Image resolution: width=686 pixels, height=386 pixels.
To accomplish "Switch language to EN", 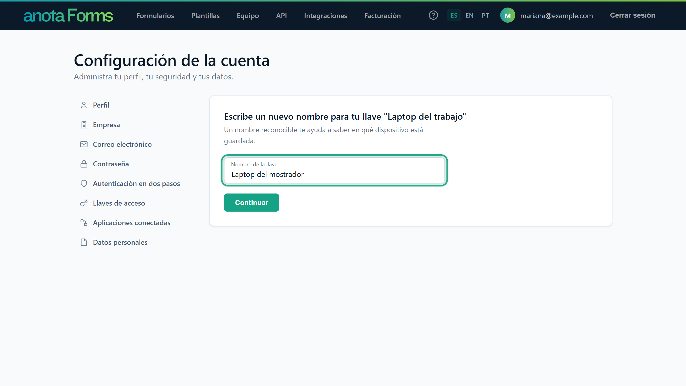I will (x=470, y=16).
